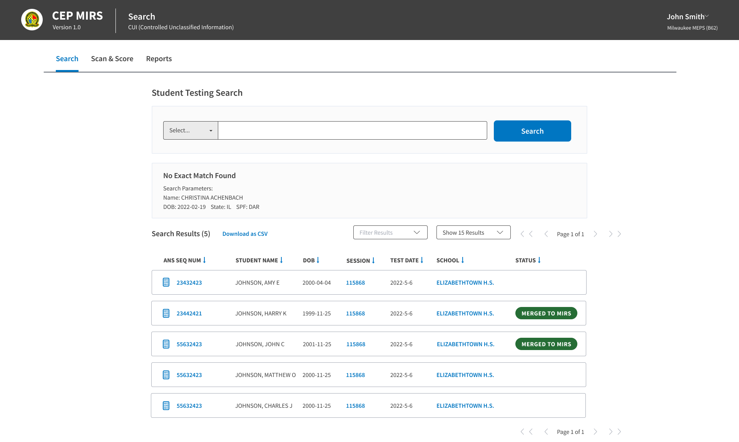Click the CEP MIRS logo emblem
Viewport: 739px width, 442px height.
pyautogui.click(x=32, y=20)
